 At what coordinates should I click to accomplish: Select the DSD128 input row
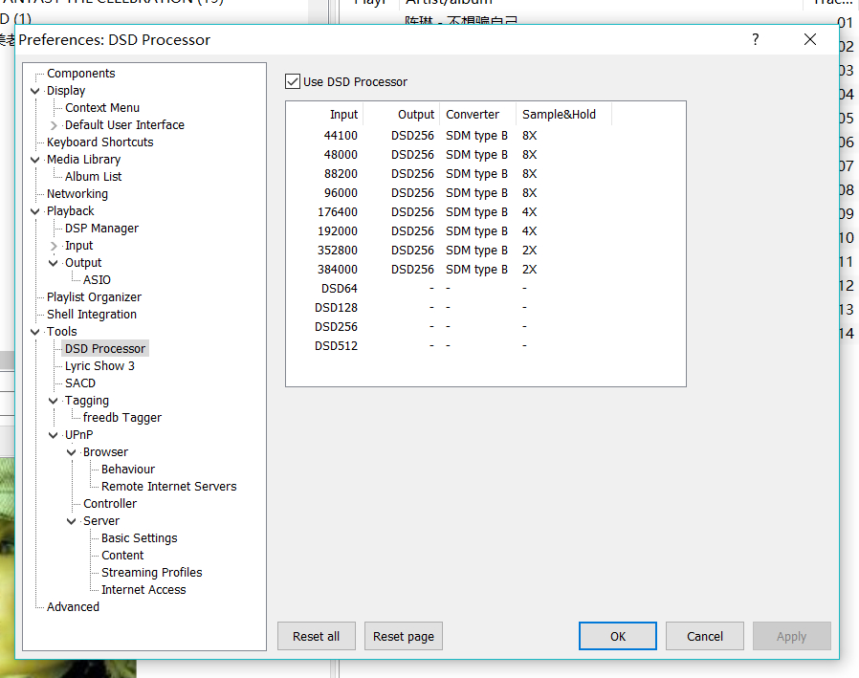[x=485, y=308]
